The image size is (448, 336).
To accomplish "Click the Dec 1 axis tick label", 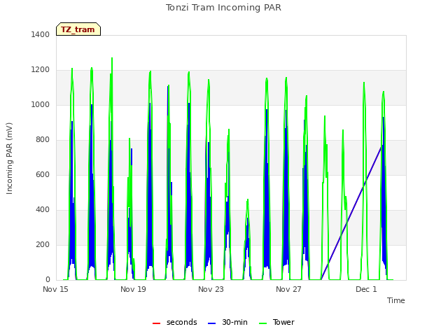I will click(x=366, y=289).
